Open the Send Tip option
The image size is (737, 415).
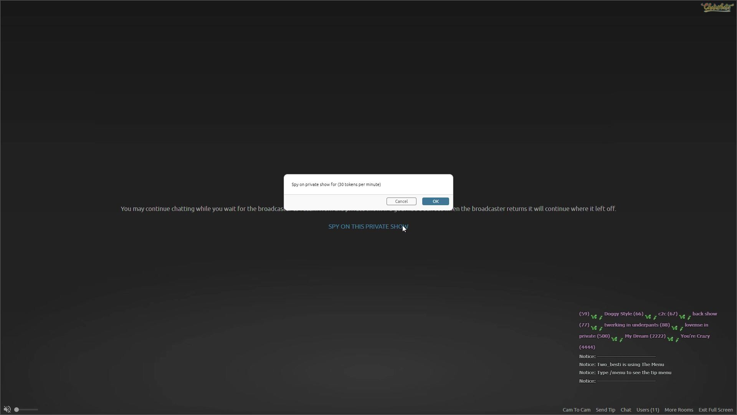point(605,410)
